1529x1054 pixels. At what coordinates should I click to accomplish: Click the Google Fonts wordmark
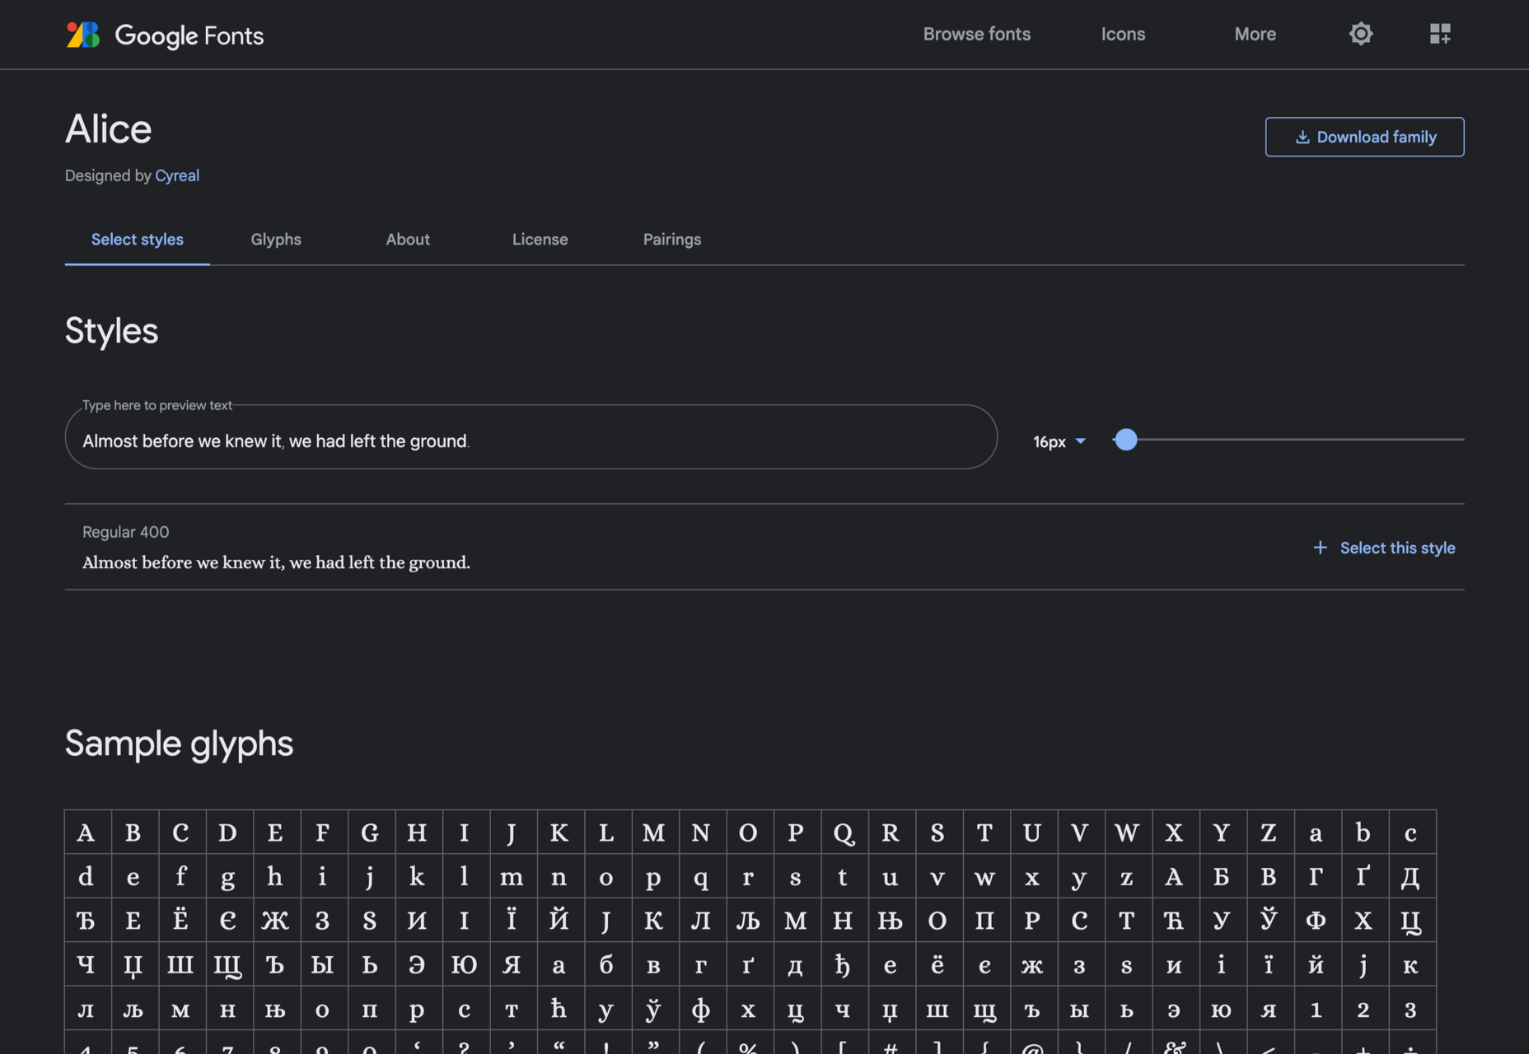189,35
